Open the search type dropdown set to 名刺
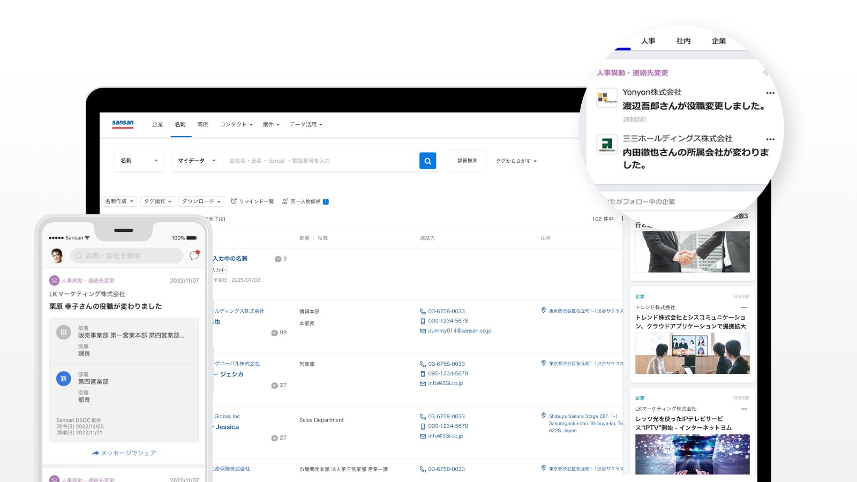The height and width of the screenshot is (482, 857). (139, 161)
